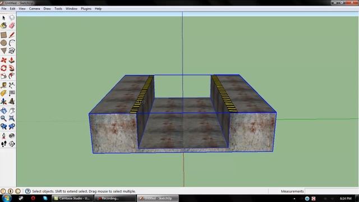
Task: Launch Opera from taskbar
Action: [x=33, y=198]
